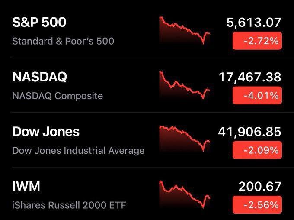Open the NASDAQ sparkline chart
The width and height of the screenshot is (294, 220).
(x=185, y=85)
